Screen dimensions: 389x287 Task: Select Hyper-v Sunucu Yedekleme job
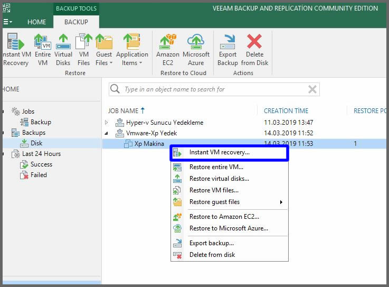click(x=165, y=123)
